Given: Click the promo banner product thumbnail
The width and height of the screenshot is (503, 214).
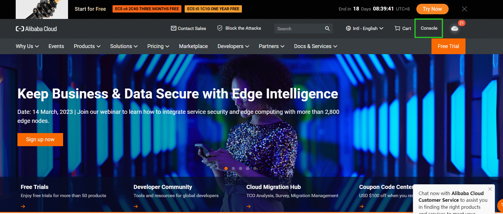Looking at the screenshot, I should pyautogui.click(x=42, y=9).
